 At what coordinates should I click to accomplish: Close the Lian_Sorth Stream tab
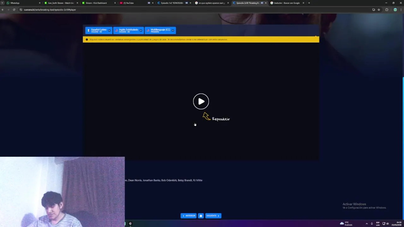[x=77, y=3]
